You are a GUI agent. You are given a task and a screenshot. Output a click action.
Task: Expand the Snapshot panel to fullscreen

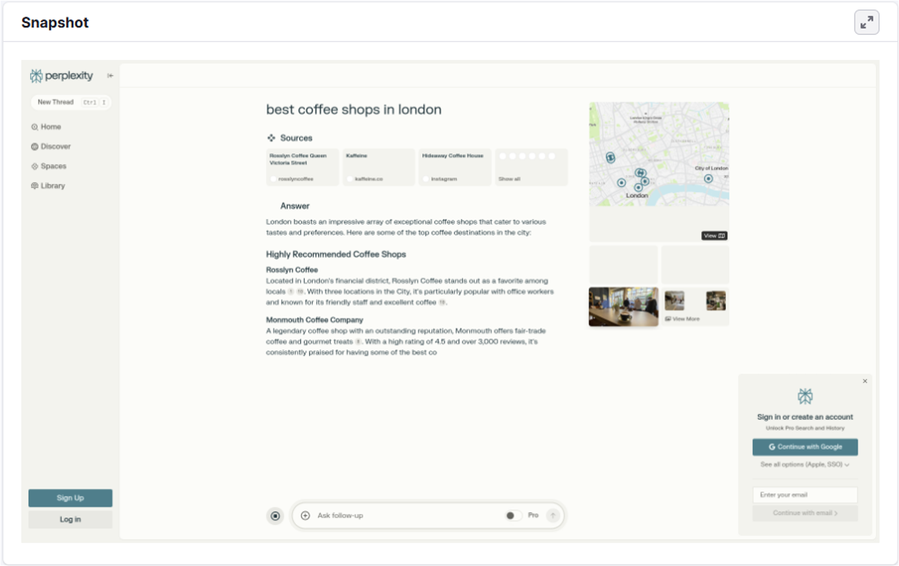(x=866, y=23)
